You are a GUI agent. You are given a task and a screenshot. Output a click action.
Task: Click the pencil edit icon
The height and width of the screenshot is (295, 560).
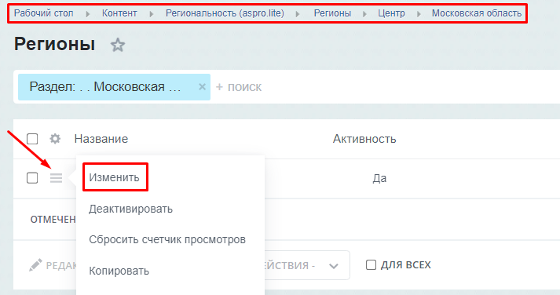[x=35, y=265]
